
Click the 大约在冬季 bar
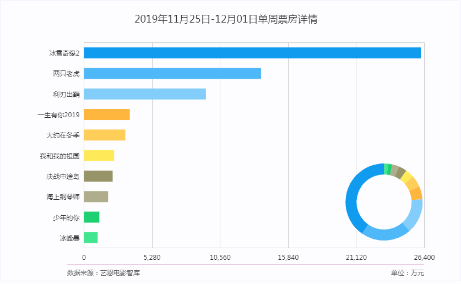point(105,135)
